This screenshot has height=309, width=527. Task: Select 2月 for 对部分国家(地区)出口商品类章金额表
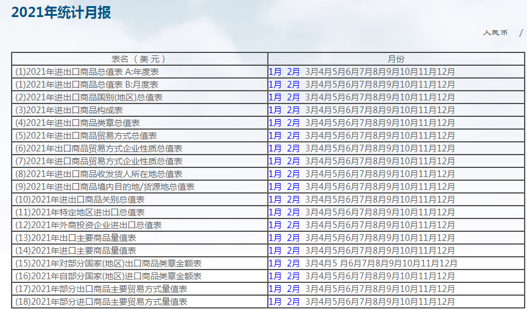293,263
